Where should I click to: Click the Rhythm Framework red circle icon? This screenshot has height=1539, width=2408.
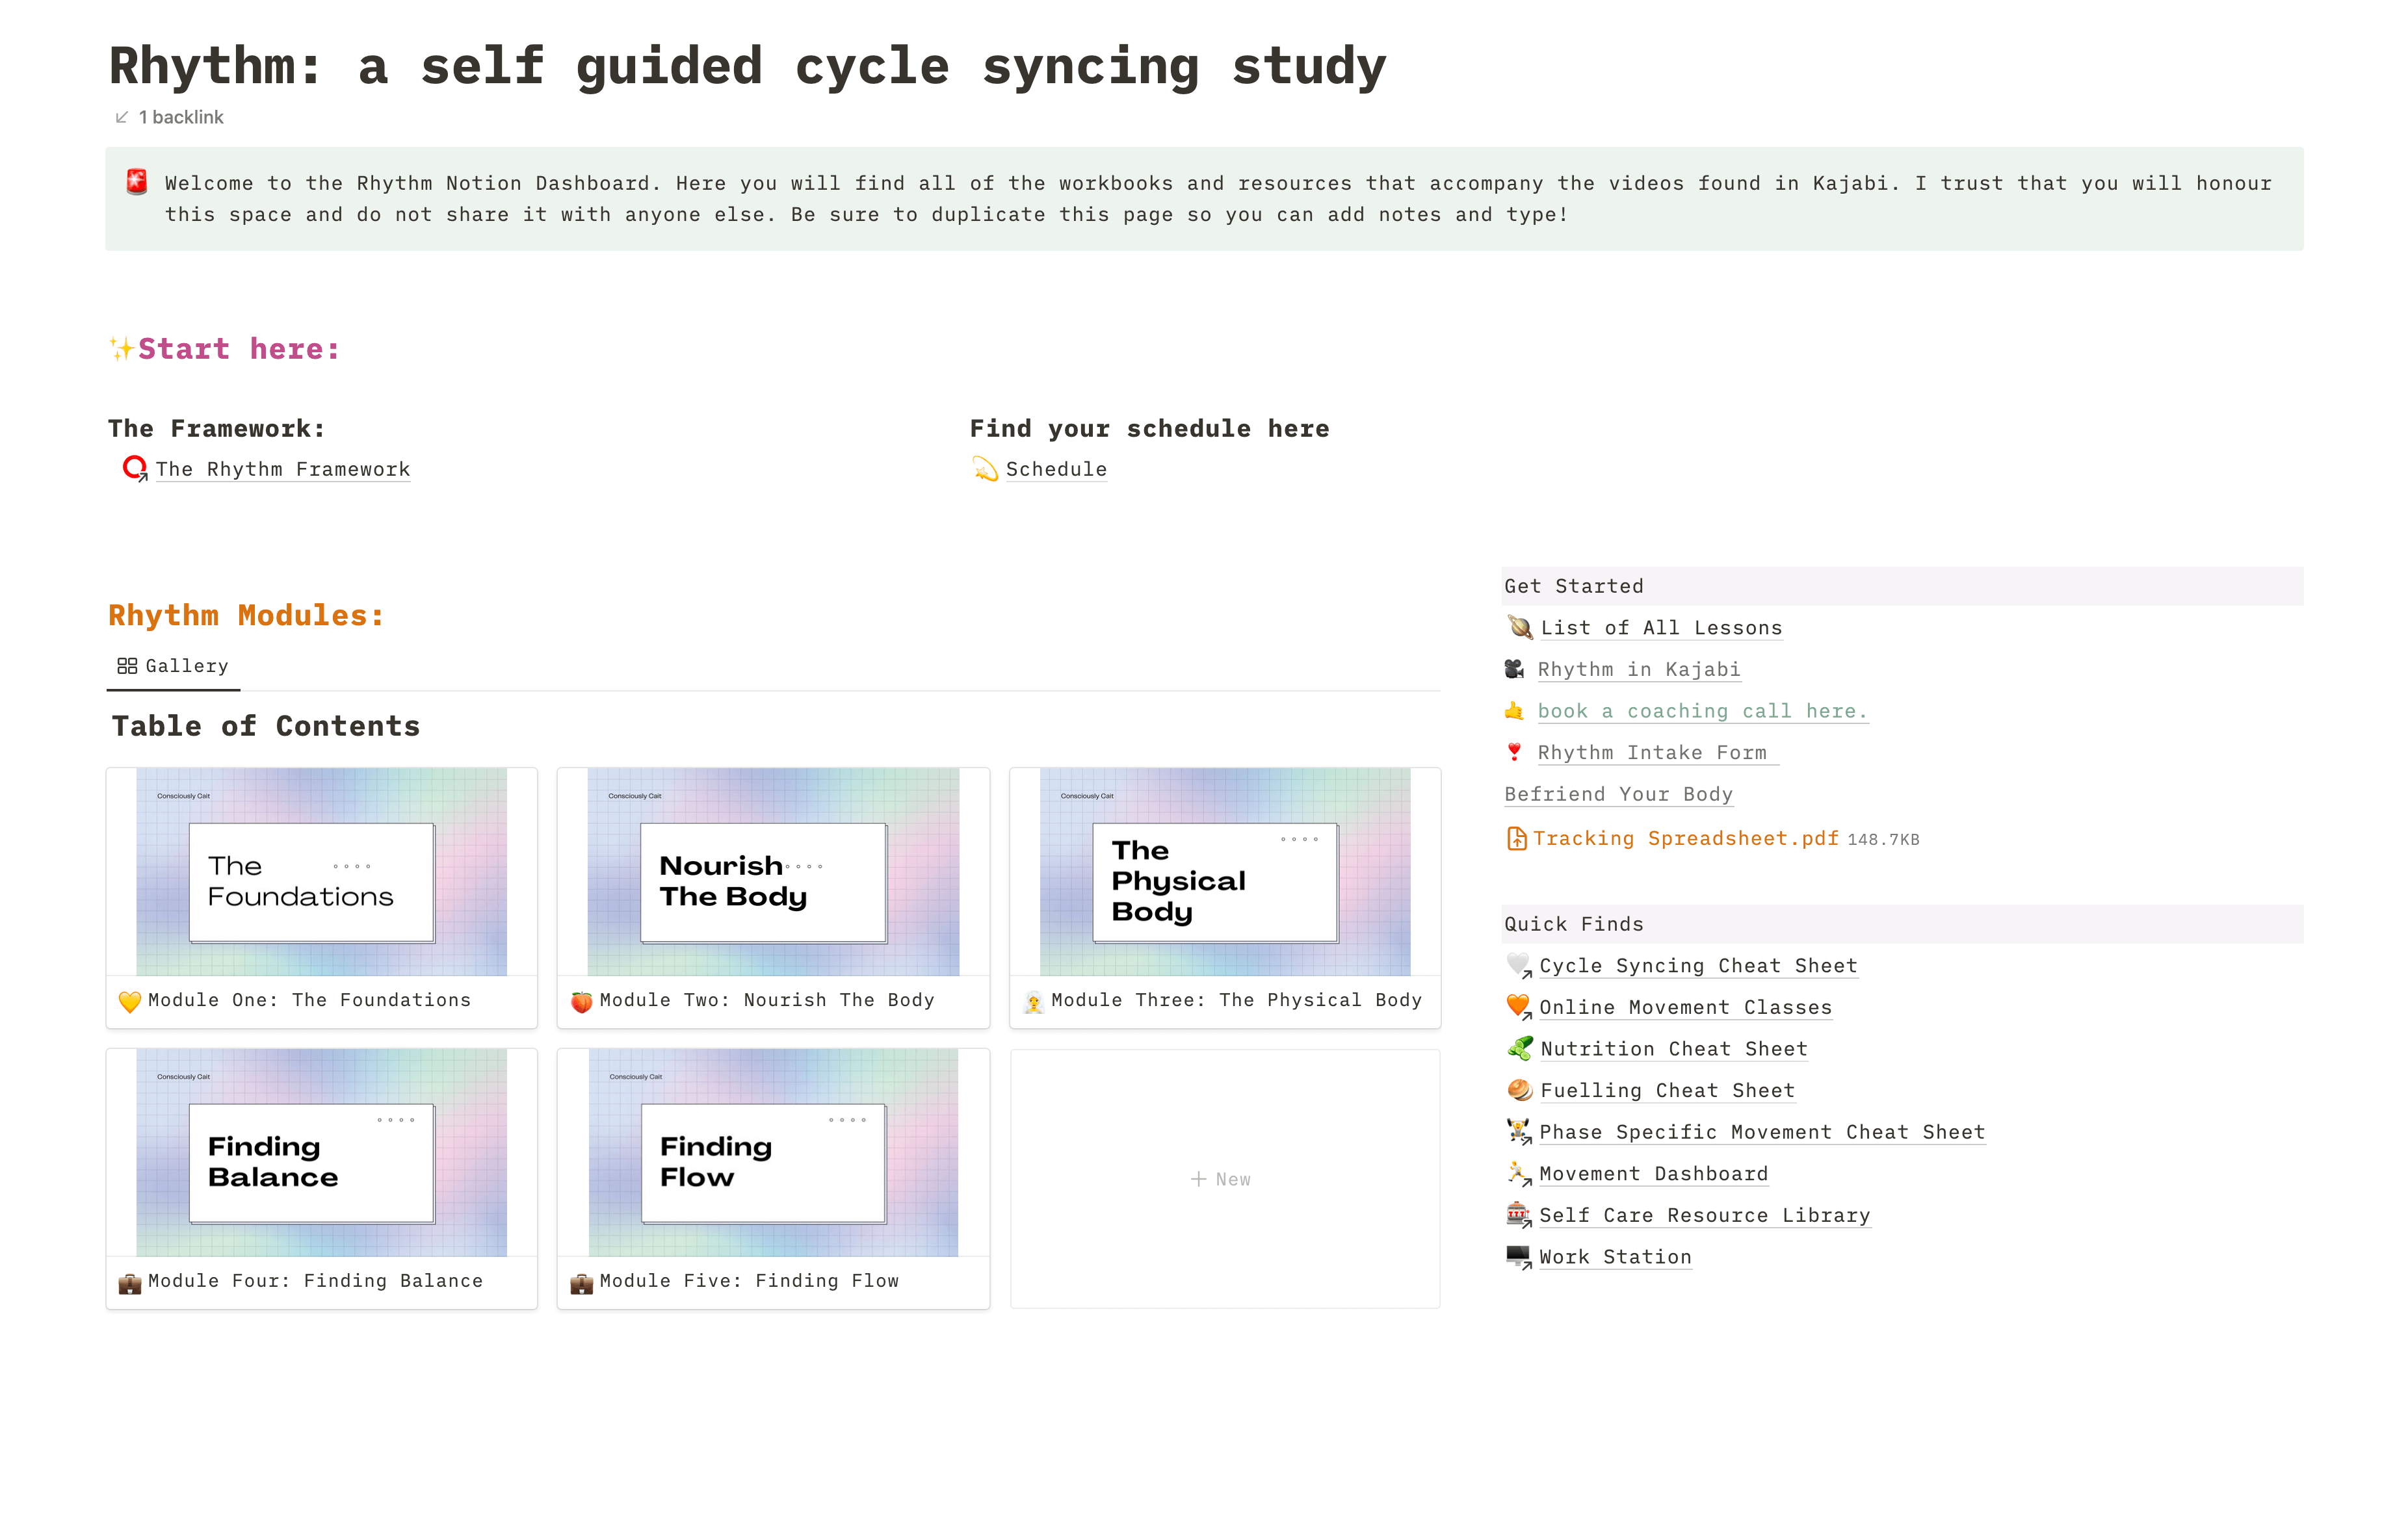134,468
